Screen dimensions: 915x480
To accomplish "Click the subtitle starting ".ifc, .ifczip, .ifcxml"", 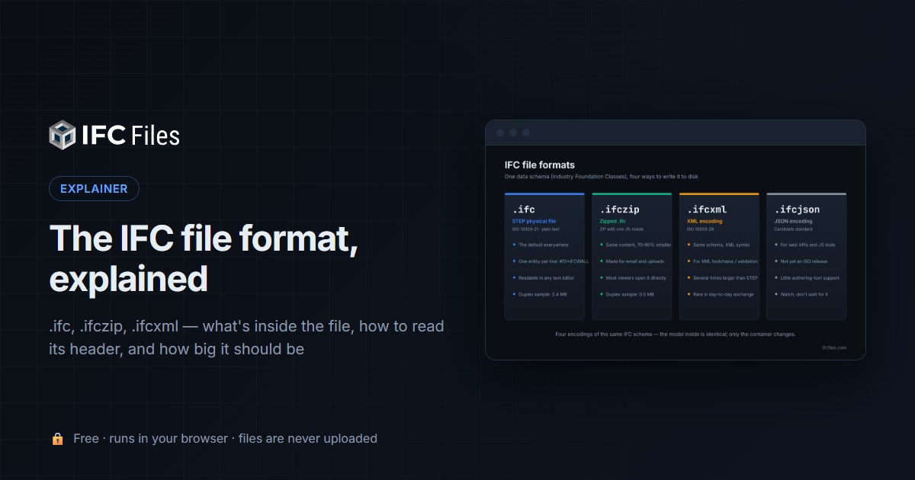I will [246, 338].
